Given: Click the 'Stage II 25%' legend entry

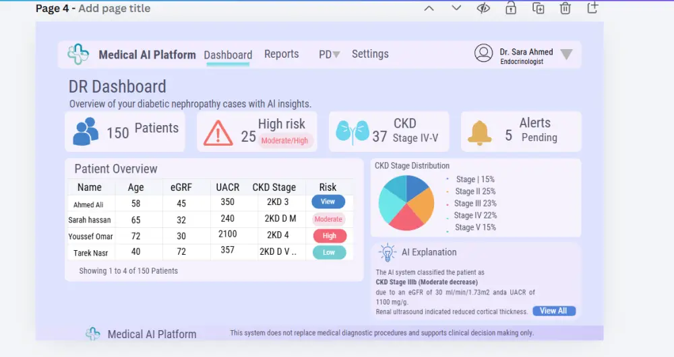Looking at the screenshot, I should click(475, 191).
